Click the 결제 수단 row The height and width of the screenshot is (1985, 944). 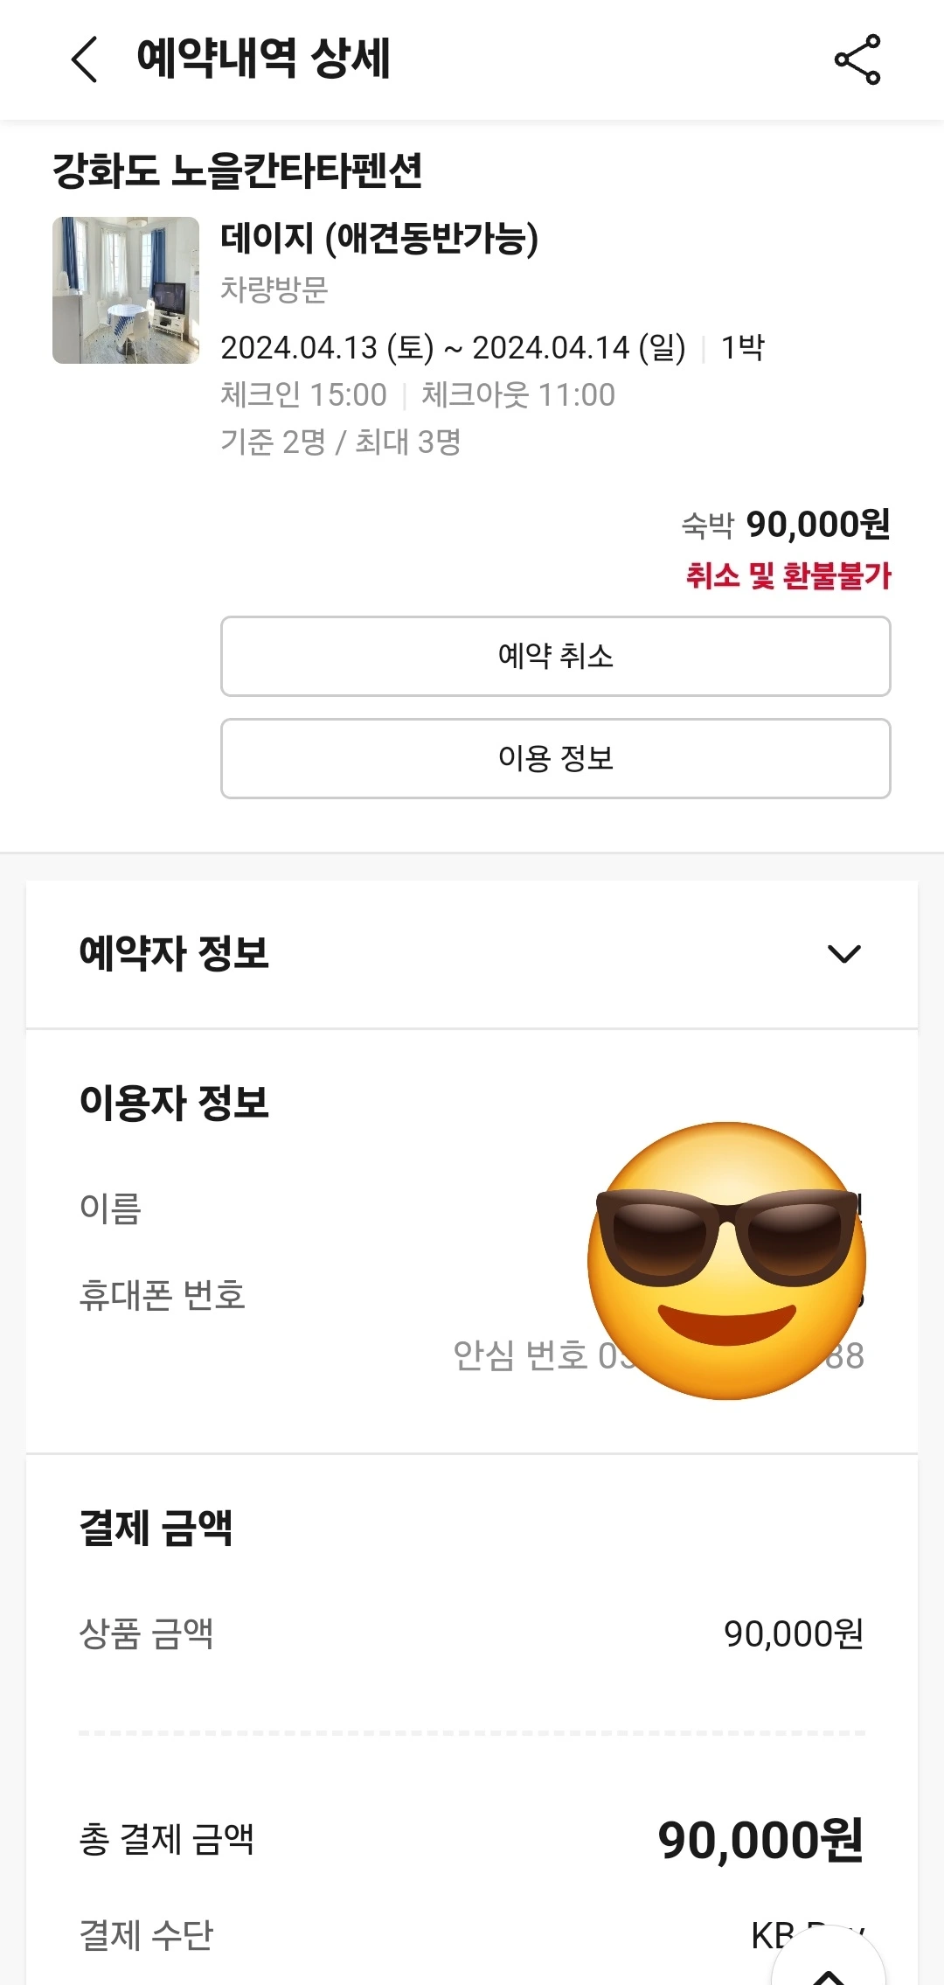(472, 1934)
